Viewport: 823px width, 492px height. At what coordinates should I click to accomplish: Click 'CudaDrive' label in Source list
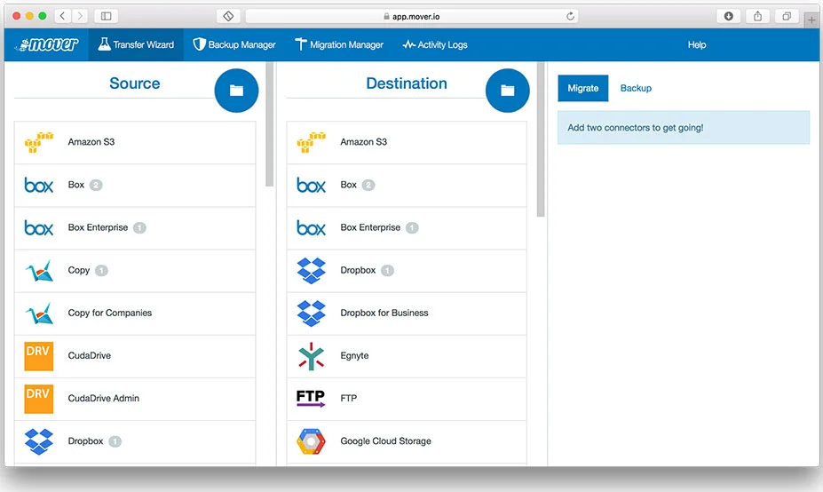tap(90, 355)
